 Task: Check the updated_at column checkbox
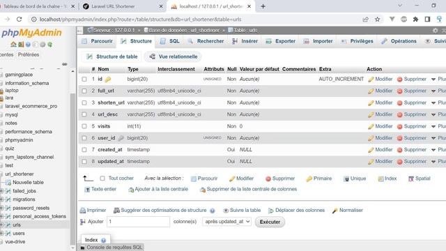click(84, 161)
